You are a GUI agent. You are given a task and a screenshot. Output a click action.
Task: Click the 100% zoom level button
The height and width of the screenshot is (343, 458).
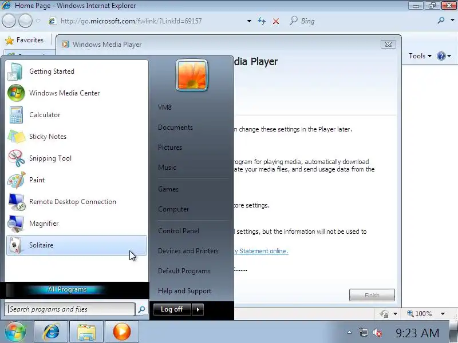[420, 314]
